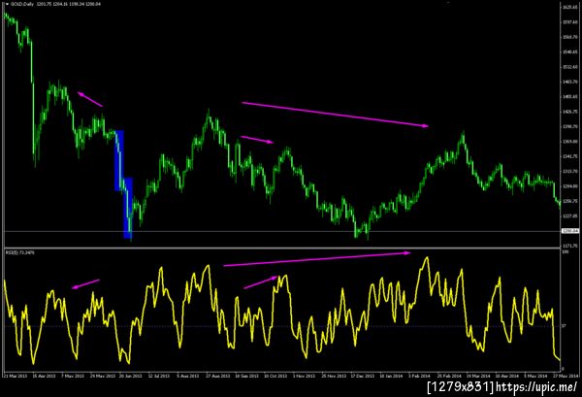Click the 3 Feb 2014 date label
Screen dimensions: 582x397
pyautogui.click(x=420, y=376)
